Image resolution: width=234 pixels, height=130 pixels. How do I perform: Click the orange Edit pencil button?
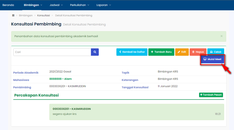tap(182, 52)
